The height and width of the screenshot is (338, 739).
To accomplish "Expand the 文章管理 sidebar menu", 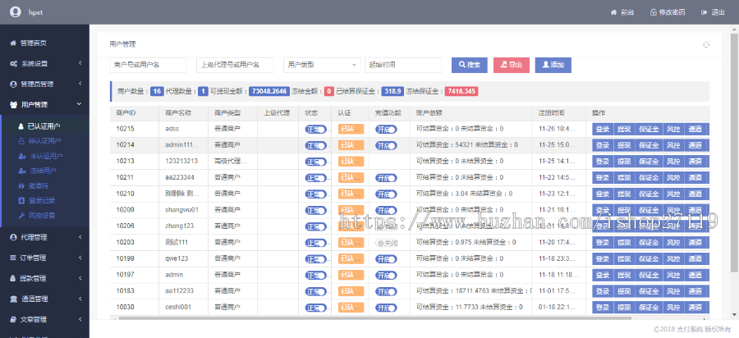I will [45, 319].
